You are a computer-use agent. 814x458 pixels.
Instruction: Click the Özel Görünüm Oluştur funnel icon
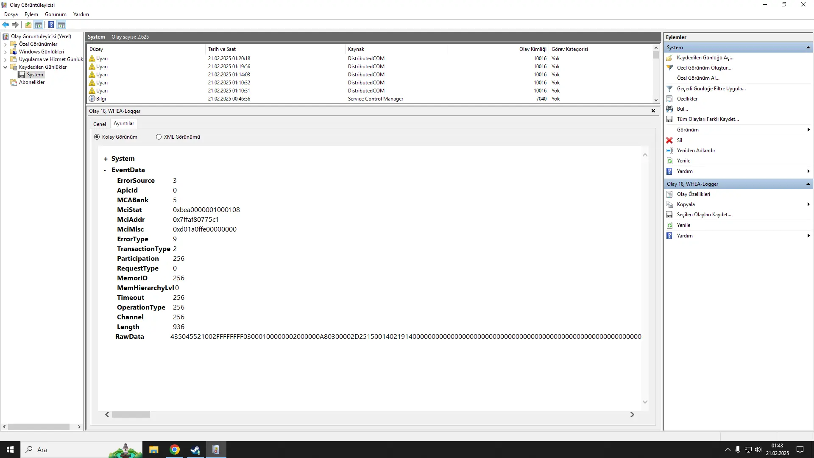point(669,68)
